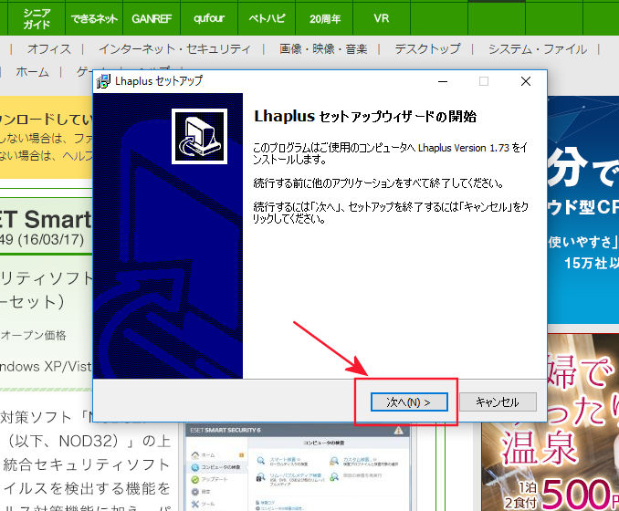Click the installer computer logo image
The width and height of the screenshot is (619, 511).
[x=199, y=136]
